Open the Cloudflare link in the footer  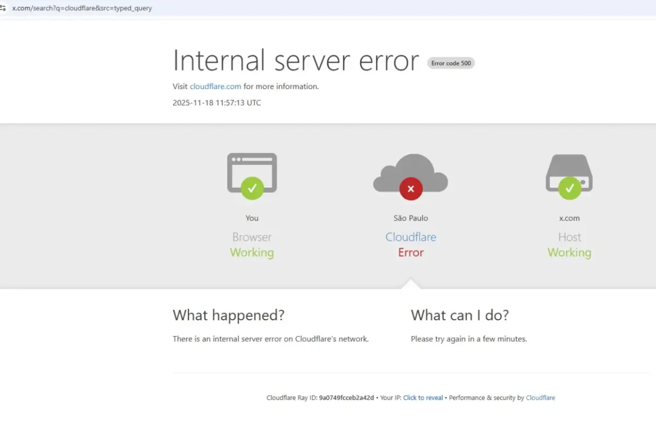pyautogui.click(x=540, y=398)
